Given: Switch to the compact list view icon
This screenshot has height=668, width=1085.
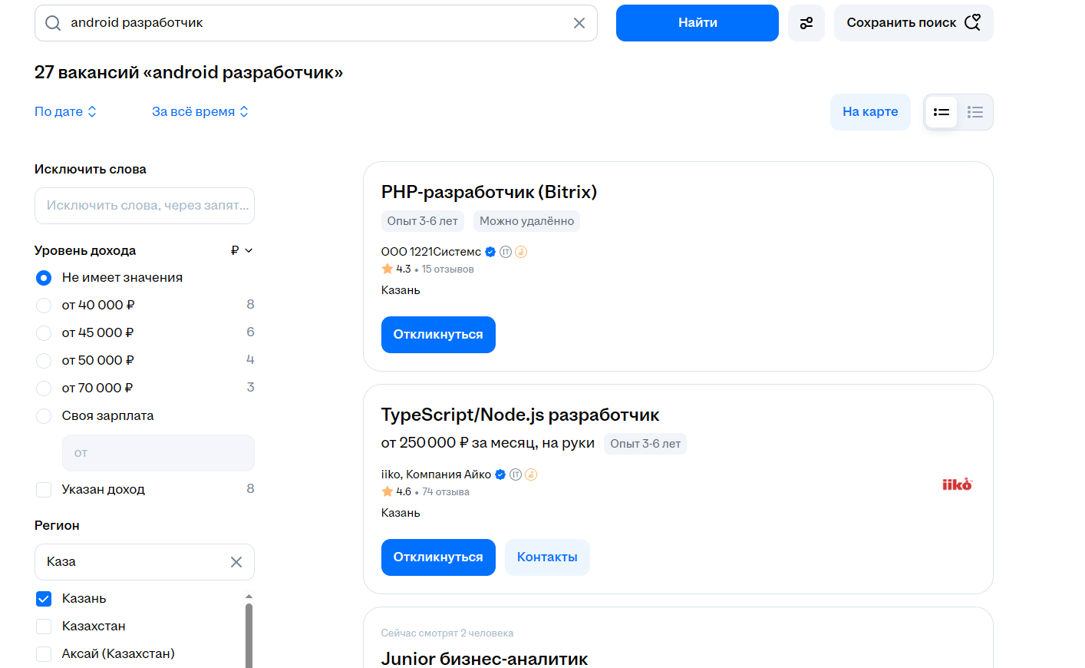Looking at the screenshot, I should coord(975,112).
